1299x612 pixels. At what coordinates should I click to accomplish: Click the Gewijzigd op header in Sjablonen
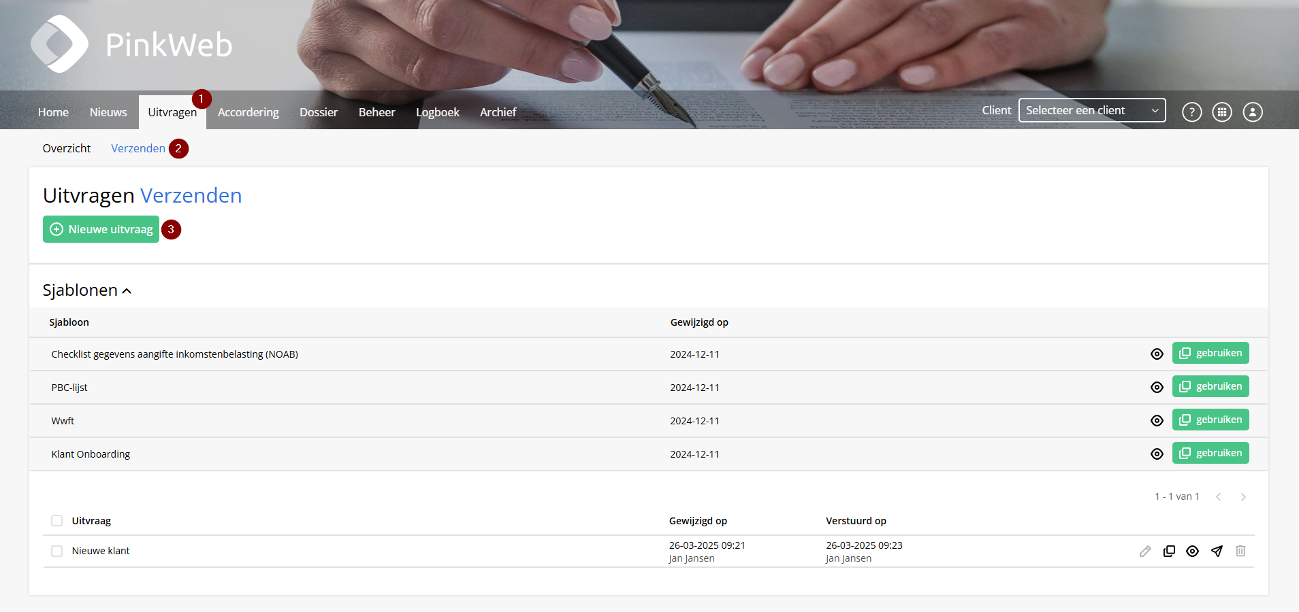699,322
